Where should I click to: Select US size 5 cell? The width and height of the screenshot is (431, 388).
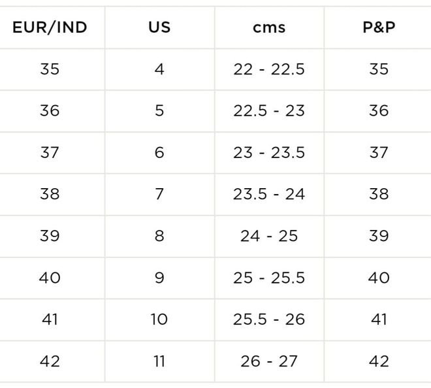[x=159, y=111]
